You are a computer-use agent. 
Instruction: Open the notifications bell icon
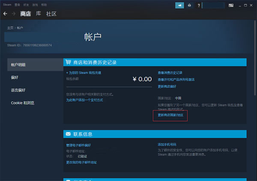[189, 6]
